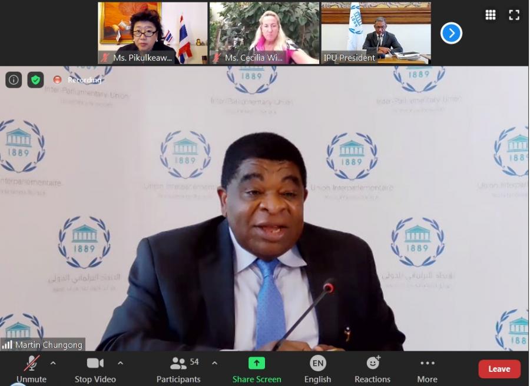
Task: Expand video options arrow beside Stop Video
Action: (121, 363)
